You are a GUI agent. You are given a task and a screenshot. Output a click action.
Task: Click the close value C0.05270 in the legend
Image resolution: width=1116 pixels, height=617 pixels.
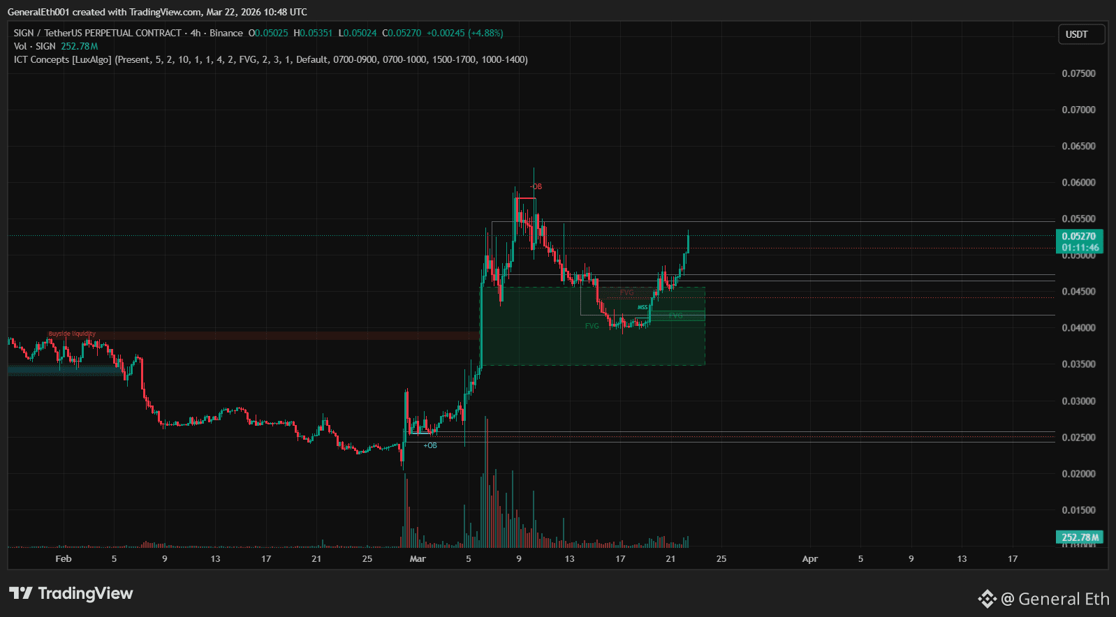(402, 33)
